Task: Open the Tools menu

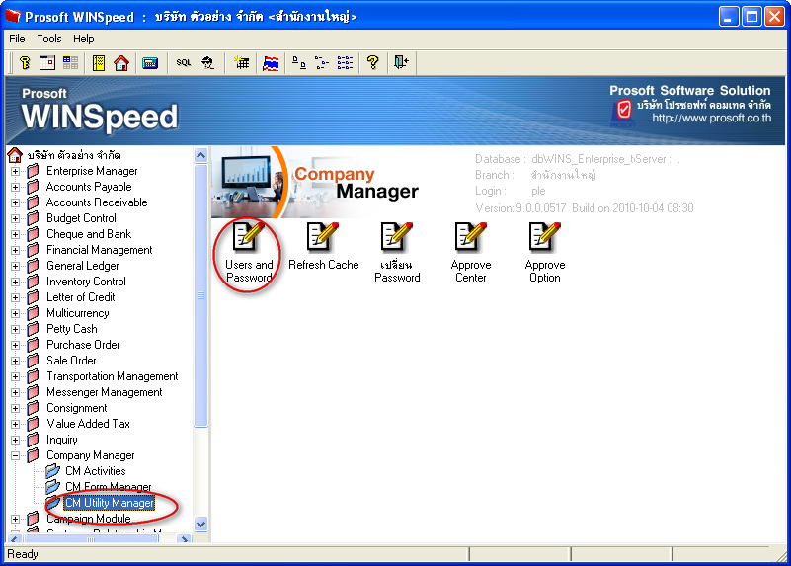Action: [49, 39]
